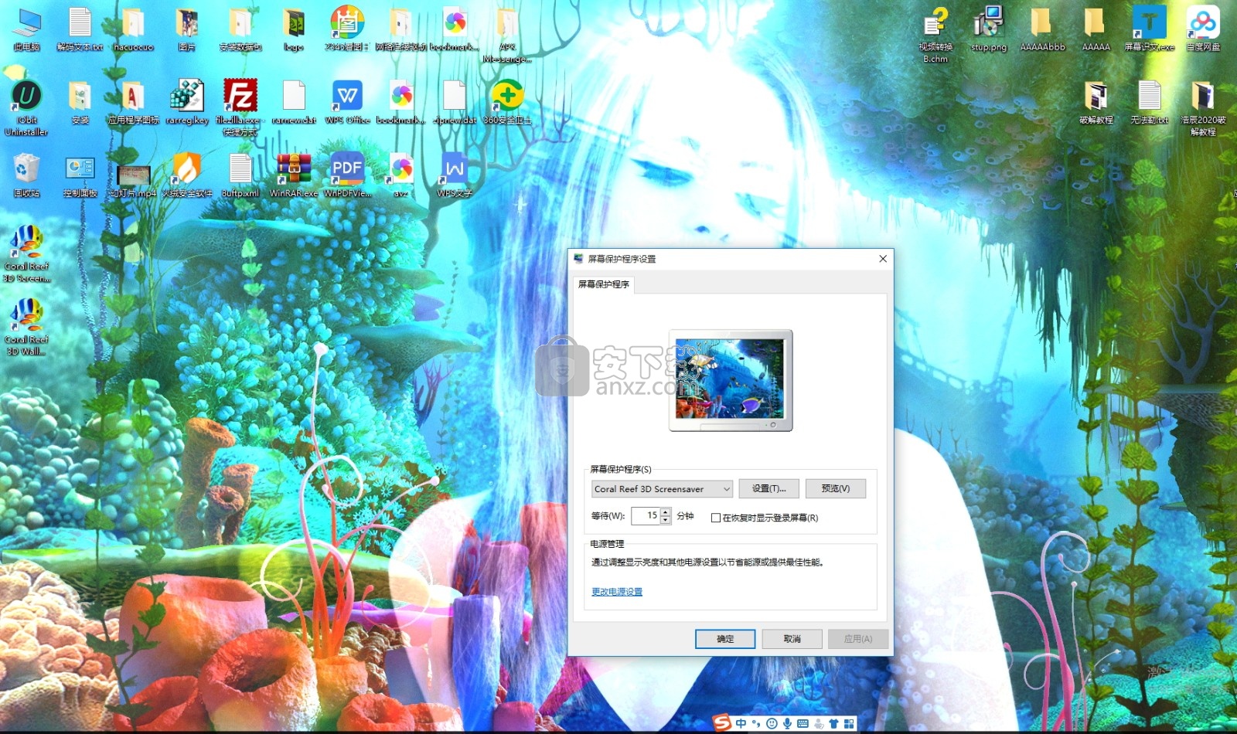Open Sogou soft keyboard icon

pyautogui.click(x=803, y=723)
